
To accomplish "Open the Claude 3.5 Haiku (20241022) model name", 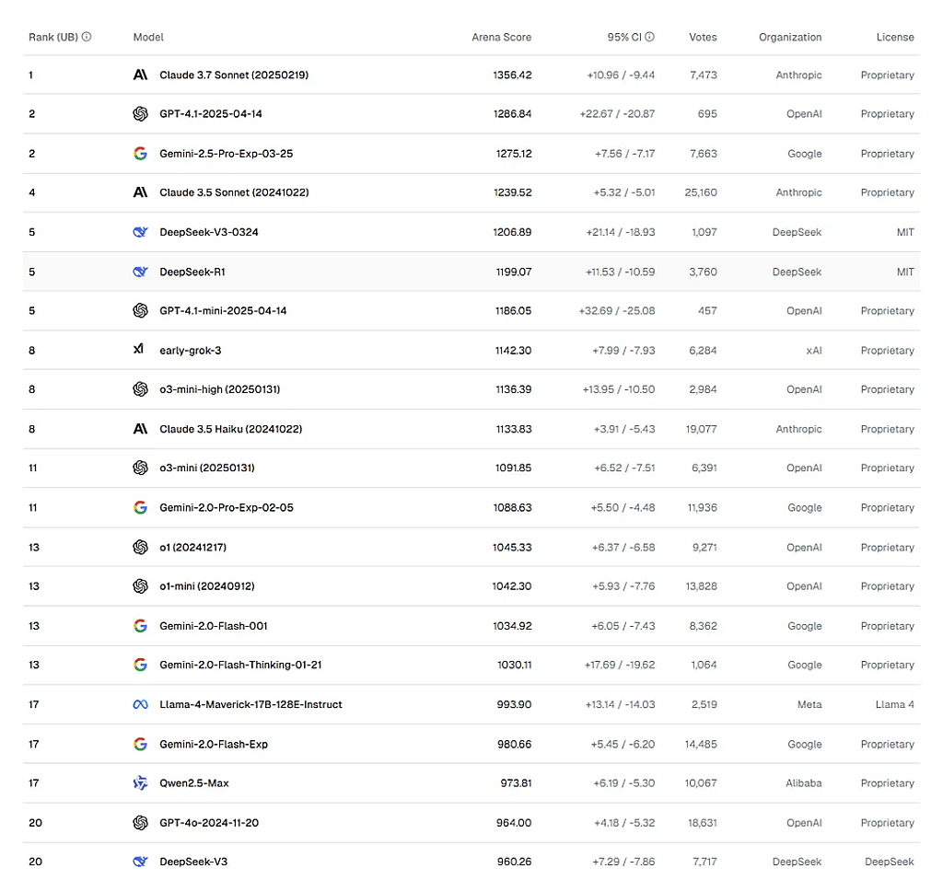I will point(231,429).
